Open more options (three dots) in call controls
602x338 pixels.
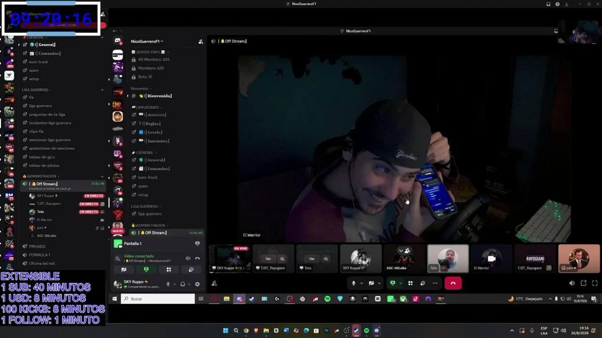[435, 283]
